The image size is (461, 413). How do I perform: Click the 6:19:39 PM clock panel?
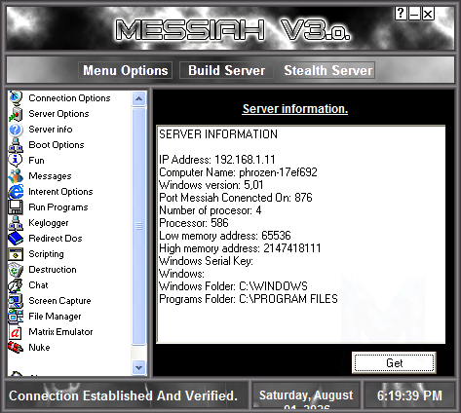coord(409,395)
